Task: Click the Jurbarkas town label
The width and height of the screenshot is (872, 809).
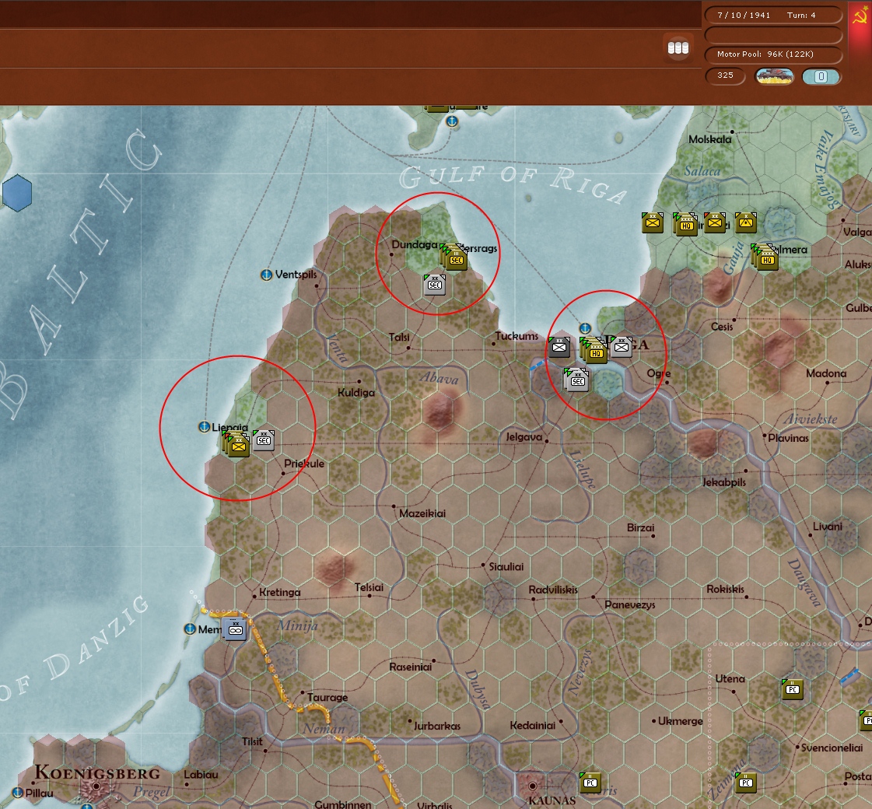Action: pyautogui.click(x=437, y=726)
